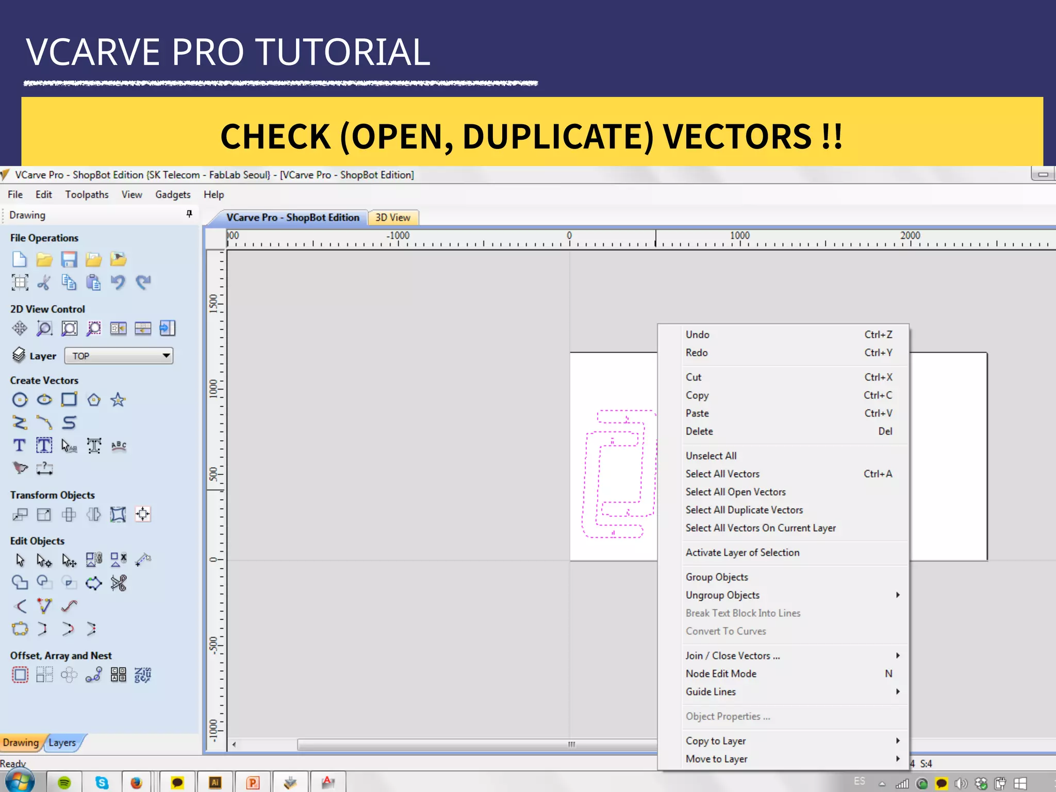The width and height of the screenshot is (1056, 792).
Task: Open Firefox from the taskbar
Action: coord(136,783)
